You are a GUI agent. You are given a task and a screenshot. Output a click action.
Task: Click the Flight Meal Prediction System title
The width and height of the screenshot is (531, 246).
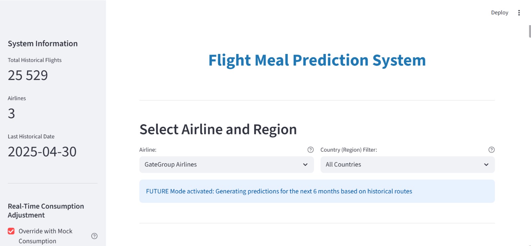coord(317,60)
